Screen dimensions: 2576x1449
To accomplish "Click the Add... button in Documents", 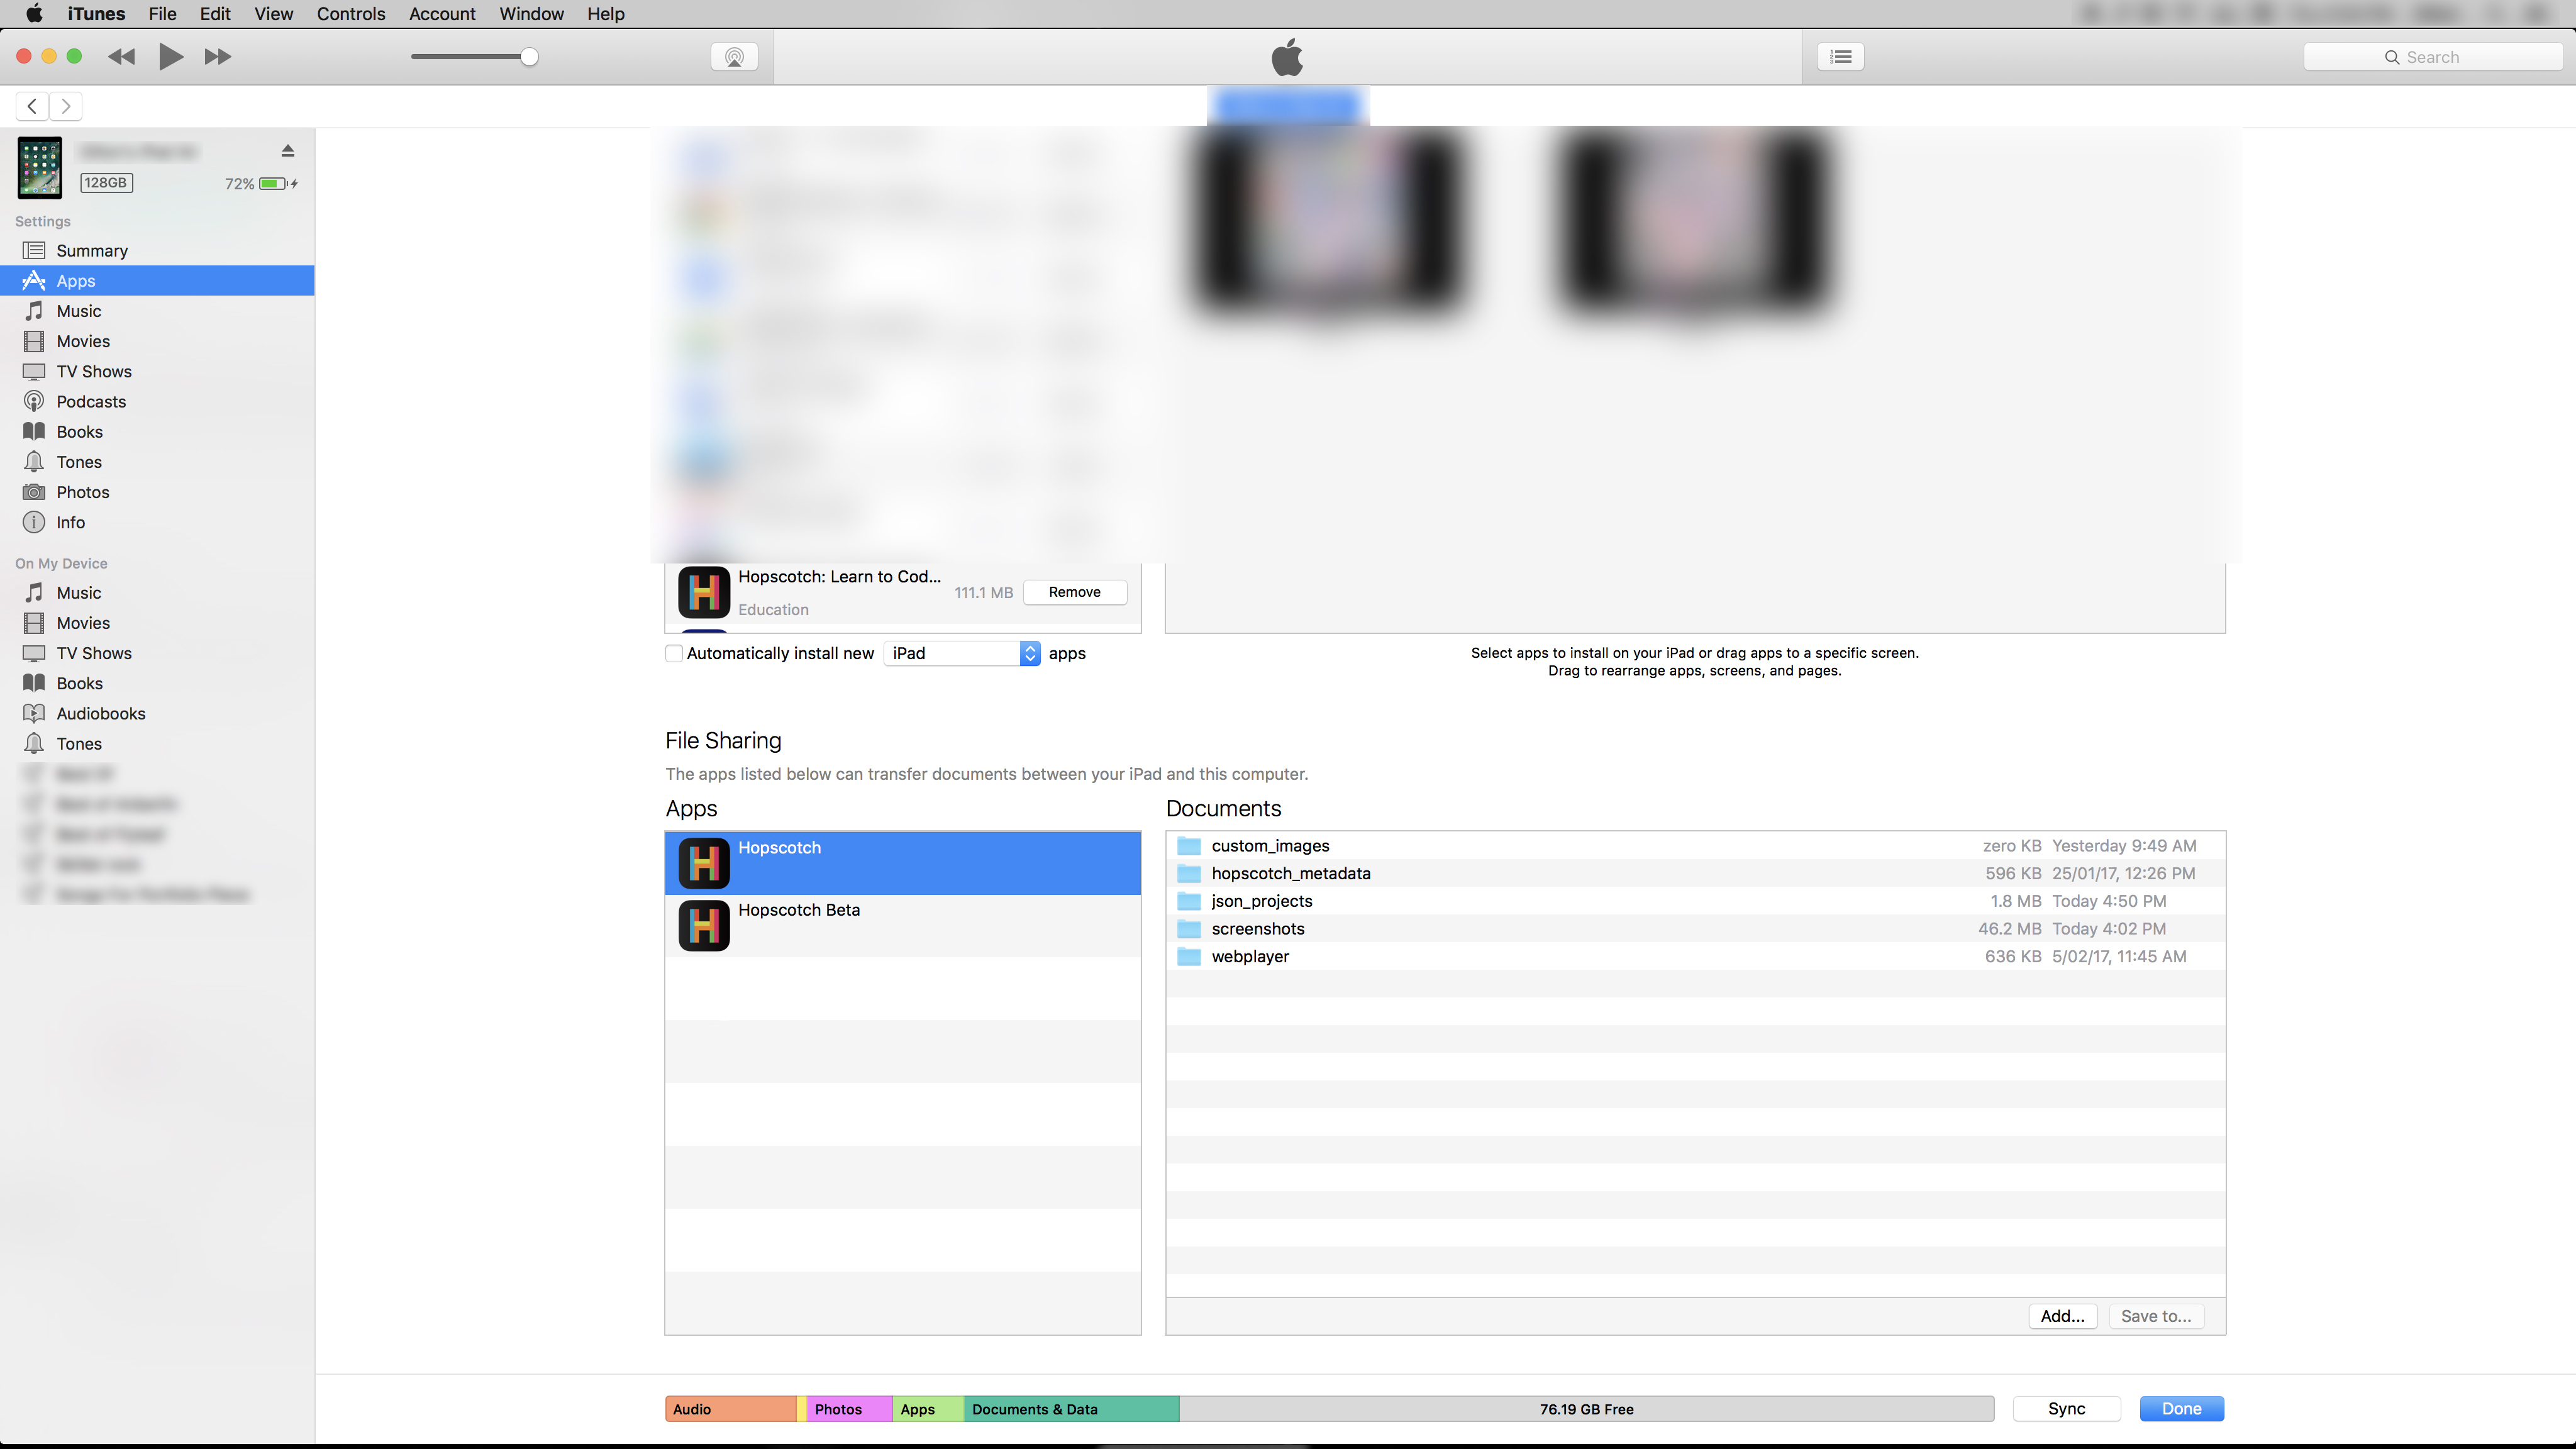I will pyautogui.click(x=2062, y=1316).
